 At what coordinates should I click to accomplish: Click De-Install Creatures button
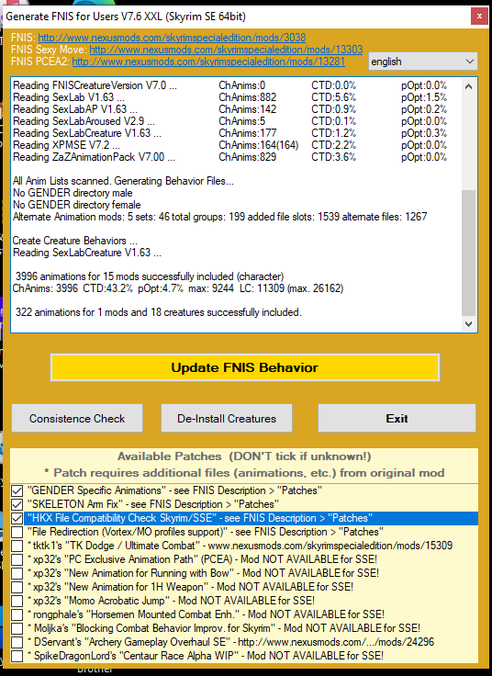(227, 418)
